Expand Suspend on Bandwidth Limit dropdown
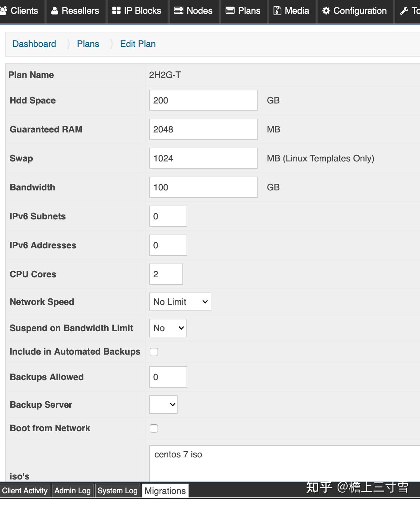Image resolution: width=420 pixels, height=505 pixels. (x=168, y=328)
